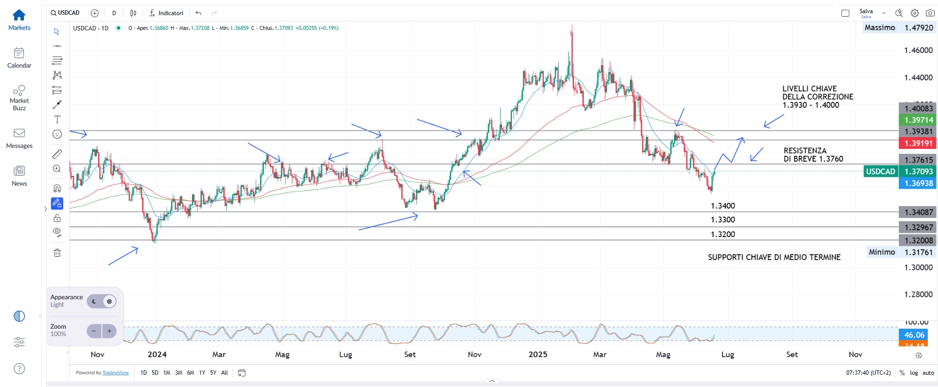Take chart snapshot with camera icon

point(930,13)
